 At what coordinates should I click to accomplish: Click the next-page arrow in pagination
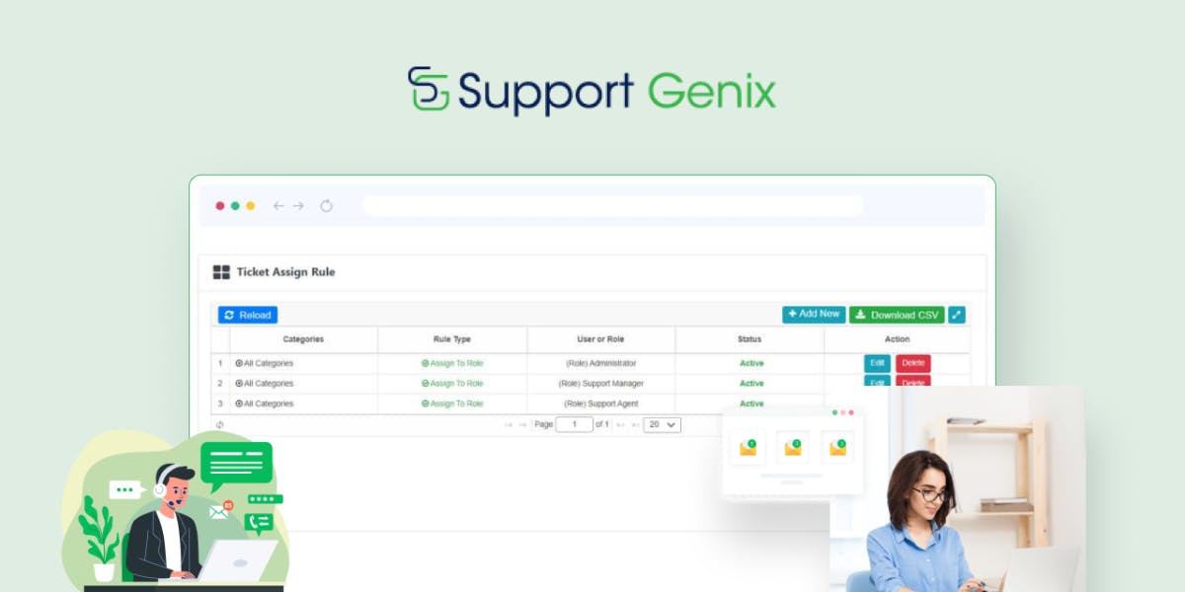point(620,424)
